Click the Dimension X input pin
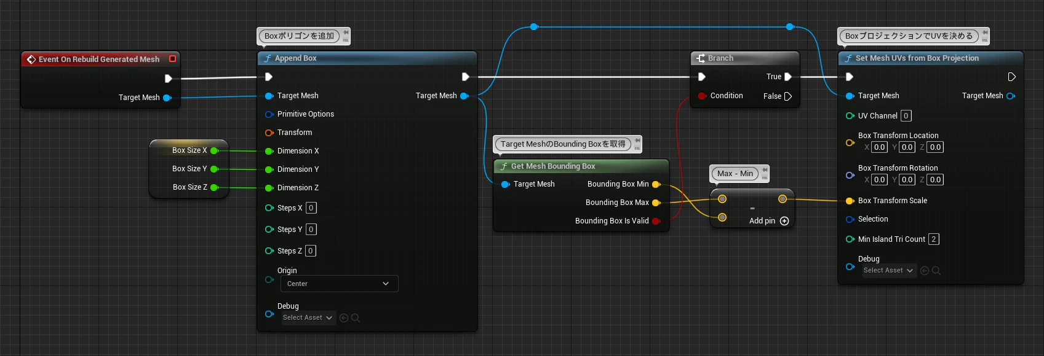1044x356 pixels. [269, 151]
